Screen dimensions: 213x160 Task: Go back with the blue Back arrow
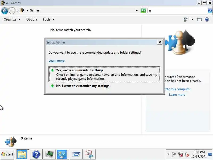click(5, 11)
